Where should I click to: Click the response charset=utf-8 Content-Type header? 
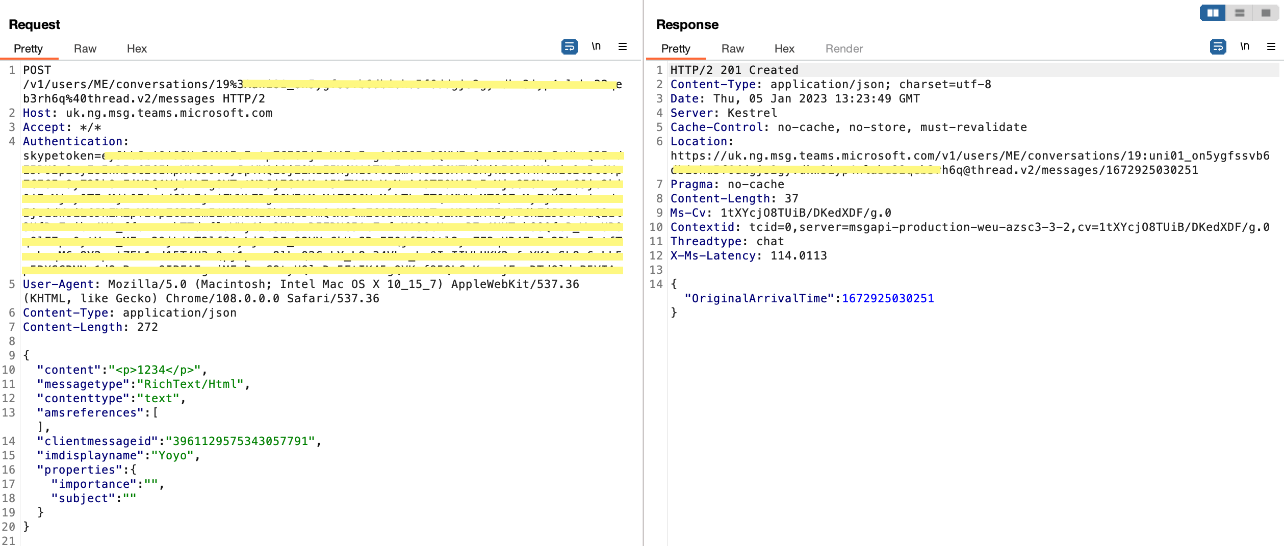831,85
